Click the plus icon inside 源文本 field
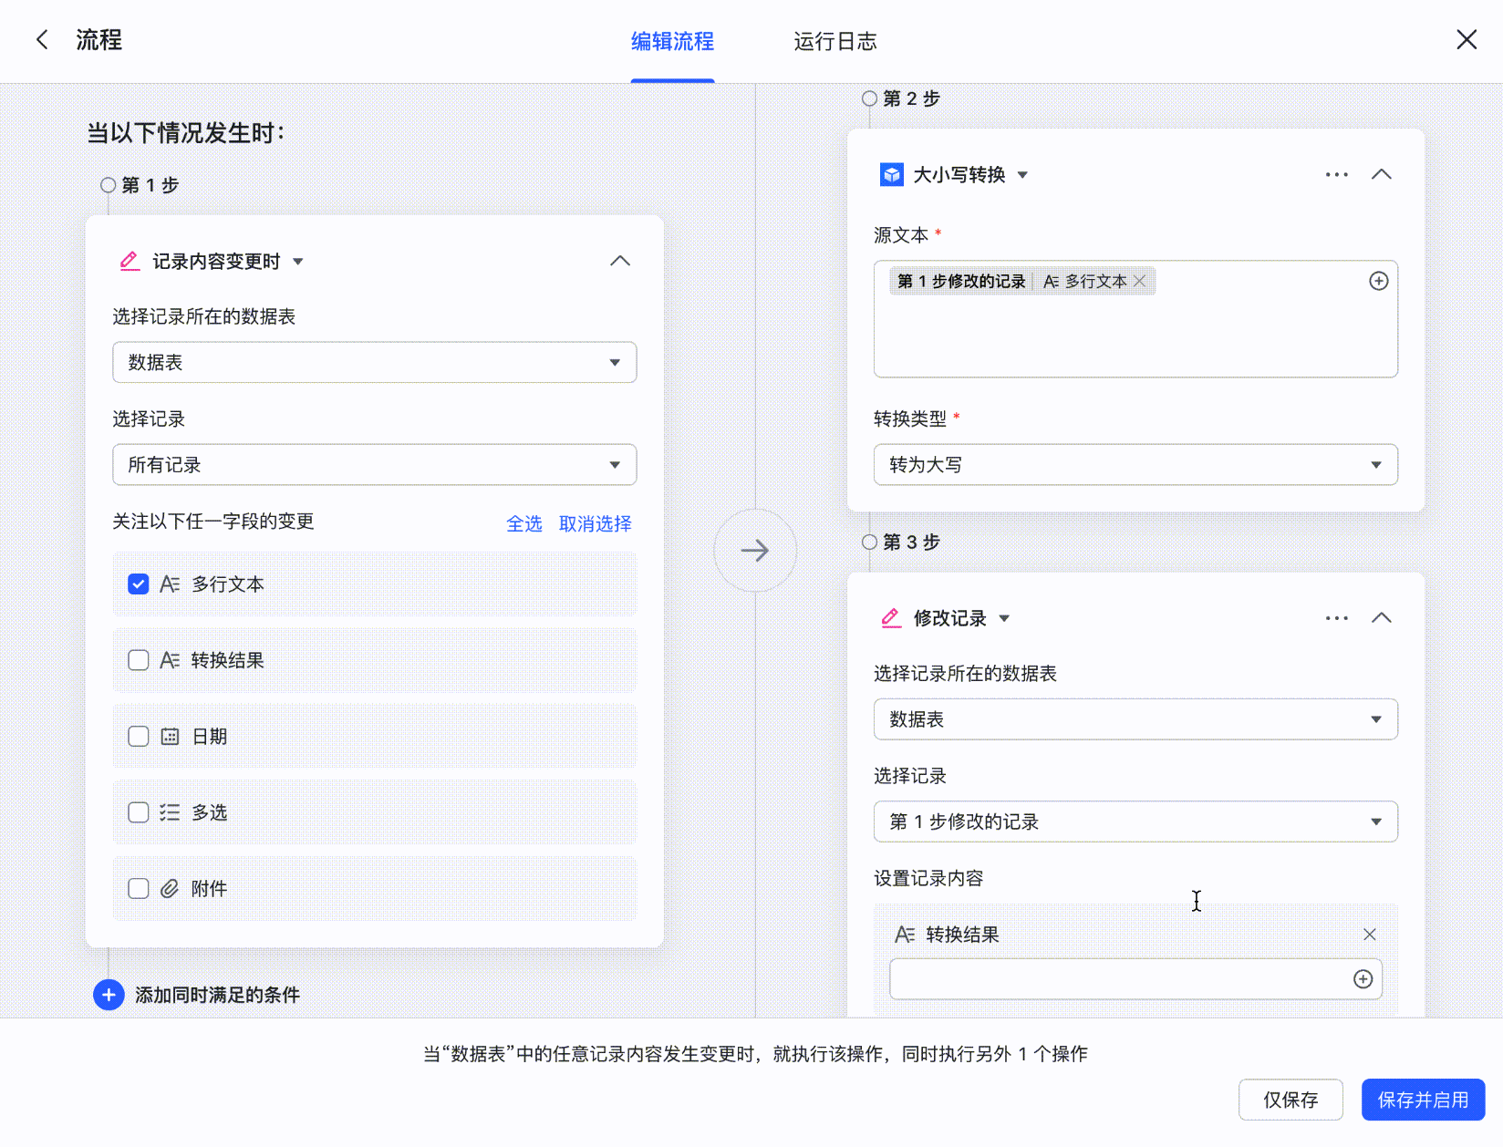Viewport: 1503px width, 1147px height. (x=1378, y=281)
